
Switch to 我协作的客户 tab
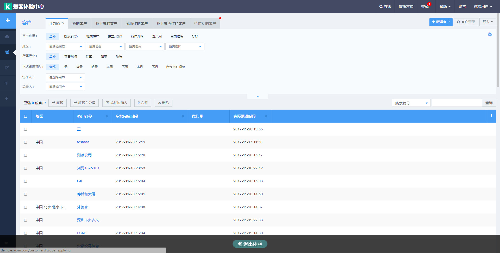[x=137, y=23]
